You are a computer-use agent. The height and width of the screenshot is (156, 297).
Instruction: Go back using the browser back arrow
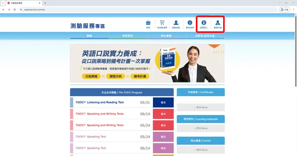[3, 10]
